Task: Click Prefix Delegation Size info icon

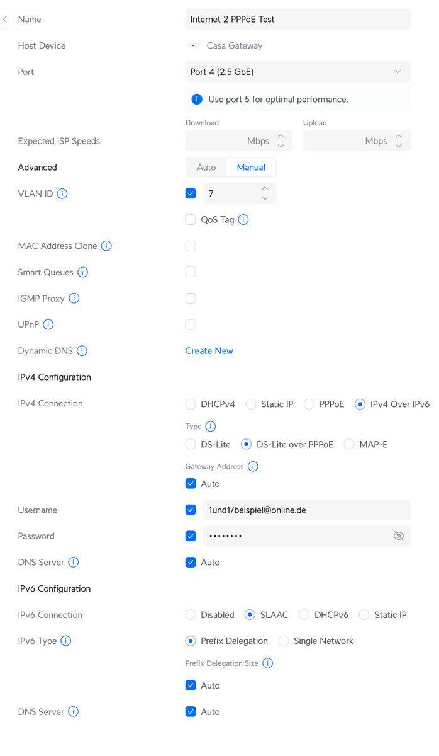Action: pos(267,663)
